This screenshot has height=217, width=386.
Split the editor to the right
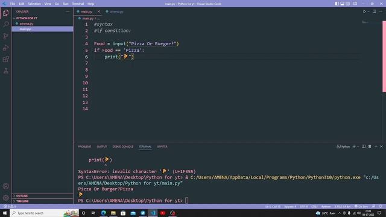pos(374,11)
